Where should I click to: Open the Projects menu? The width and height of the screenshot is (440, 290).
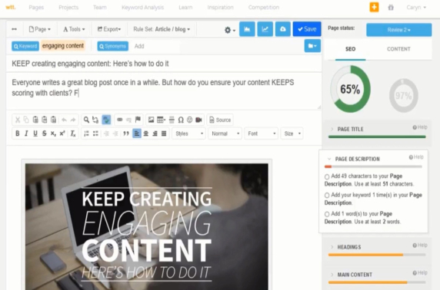[x=68, y=7]
